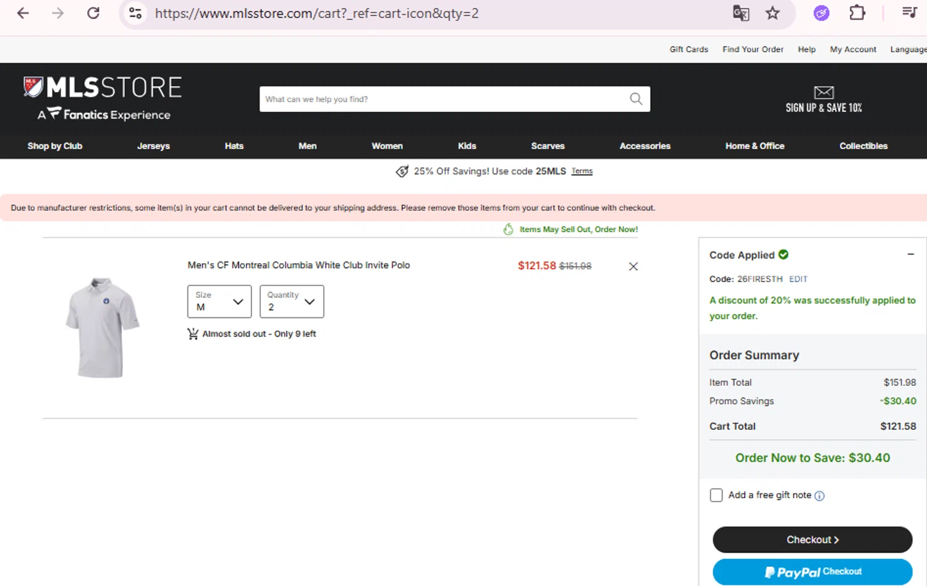Image resolution: width=927 pixels, height=586 pixels.
Task: Open the Gift Cards link
Action: click(689, 49)
